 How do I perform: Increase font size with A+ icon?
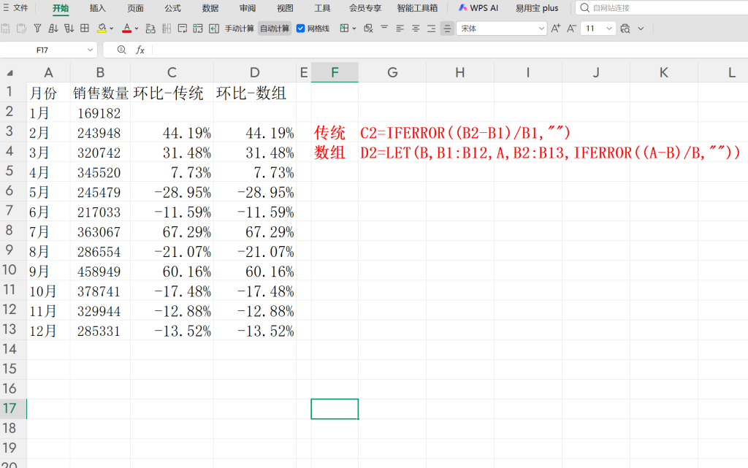[556, 28]
